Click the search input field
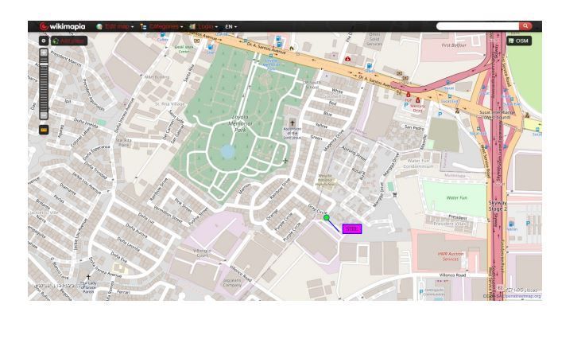 [x=478, y=25]
